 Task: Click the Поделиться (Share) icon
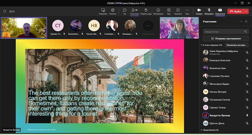220,10
